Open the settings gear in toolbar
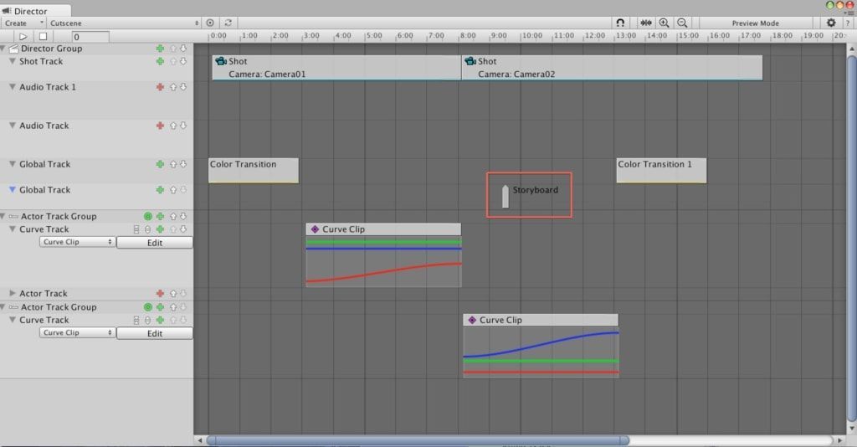 pos(831,23)
